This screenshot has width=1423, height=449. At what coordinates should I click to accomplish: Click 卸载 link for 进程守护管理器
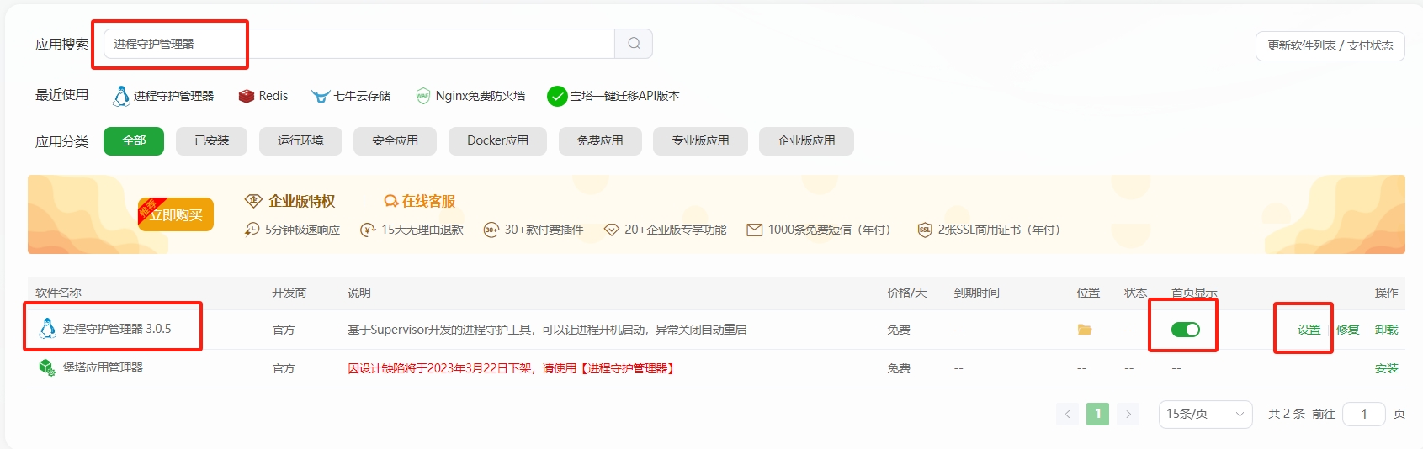pyautogui.click(x=1386, y=330)
